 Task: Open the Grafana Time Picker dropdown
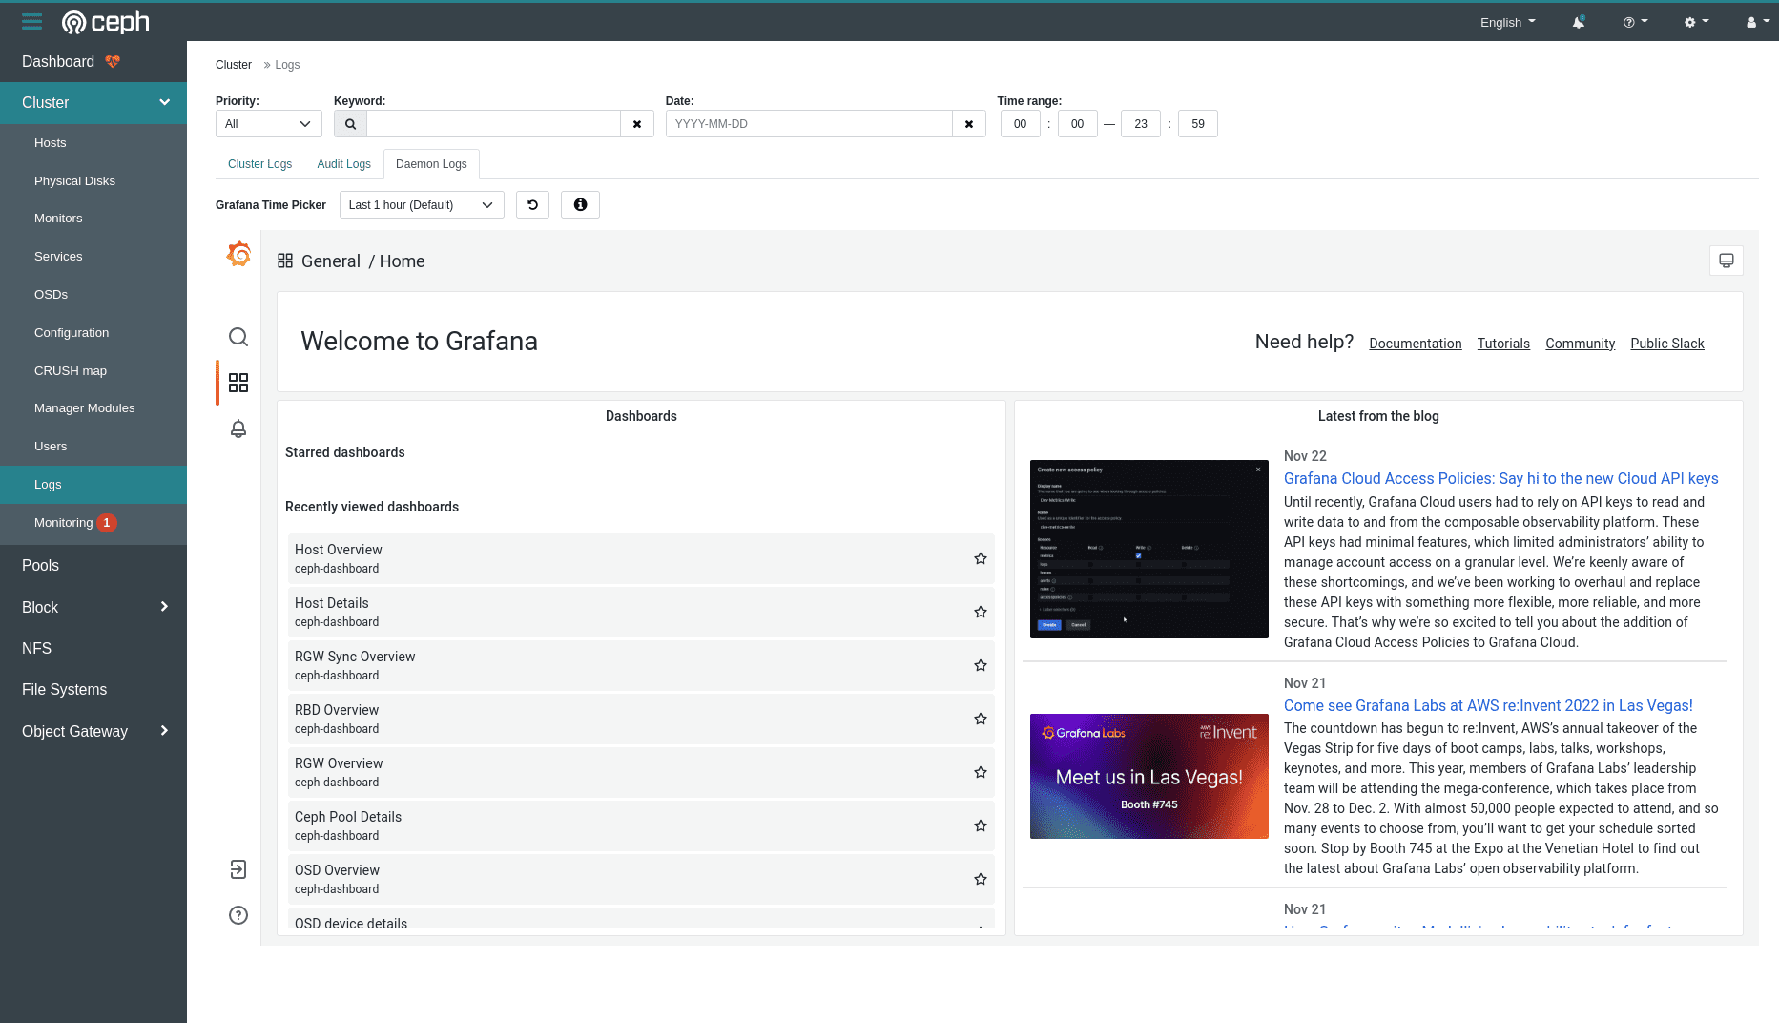[x=421, y=205]
